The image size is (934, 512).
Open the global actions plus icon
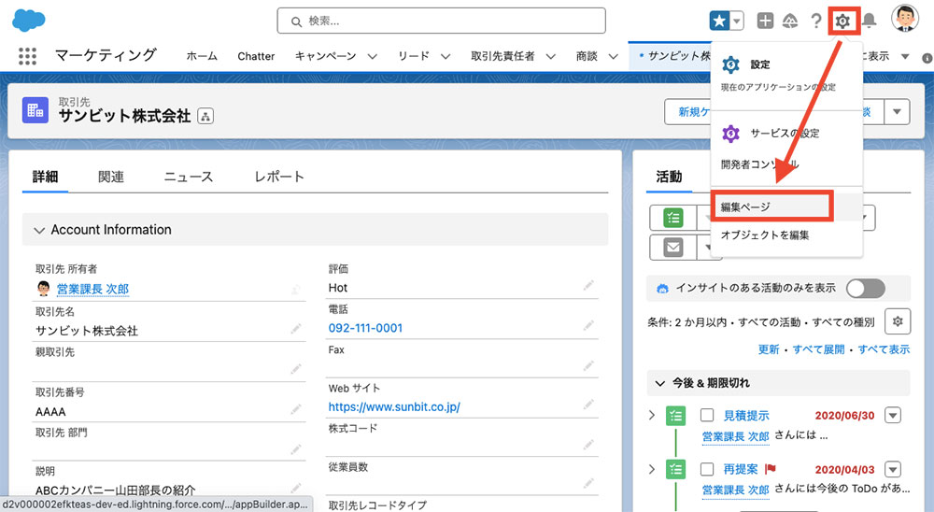pyautogui.click(x=765, y=21)
